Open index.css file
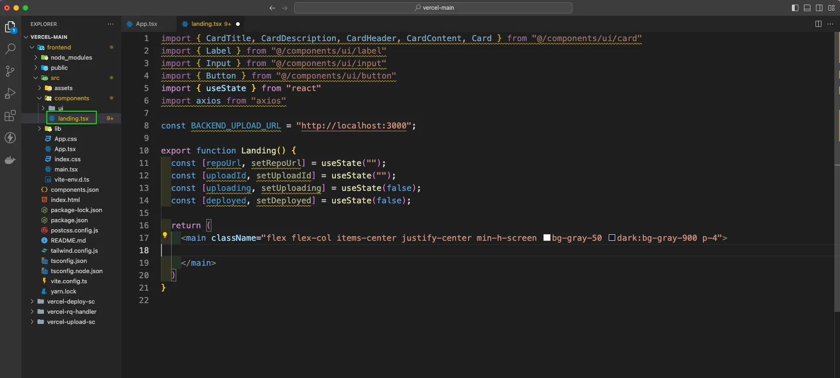 pyautogui.click(x=68, y=159)
